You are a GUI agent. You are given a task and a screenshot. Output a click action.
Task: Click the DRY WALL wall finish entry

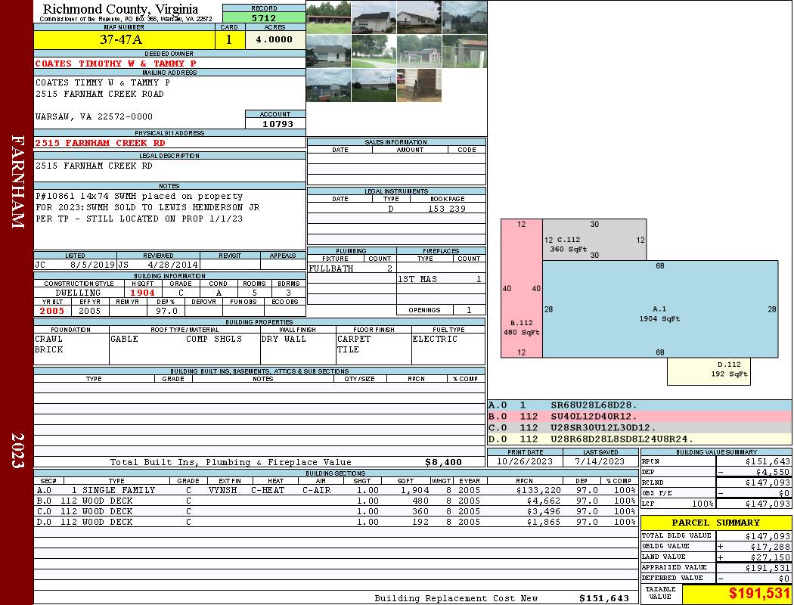tap(284, 339)
